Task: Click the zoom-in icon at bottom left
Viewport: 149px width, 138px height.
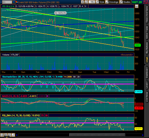Action: (6, 135)
